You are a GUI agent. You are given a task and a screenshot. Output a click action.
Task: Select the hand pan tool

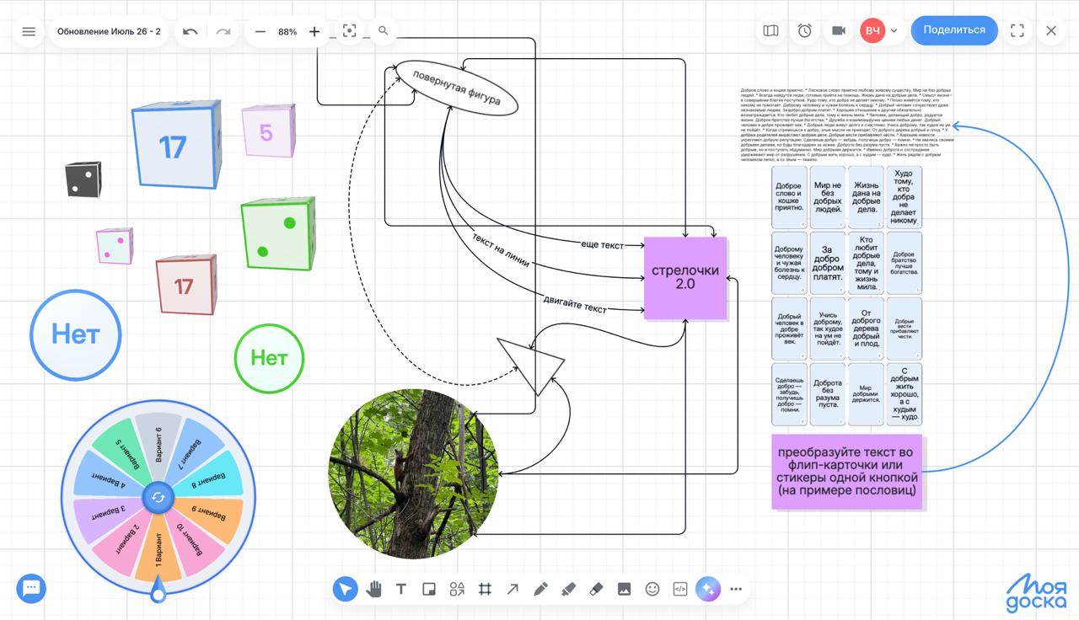(x=373, y=589)
